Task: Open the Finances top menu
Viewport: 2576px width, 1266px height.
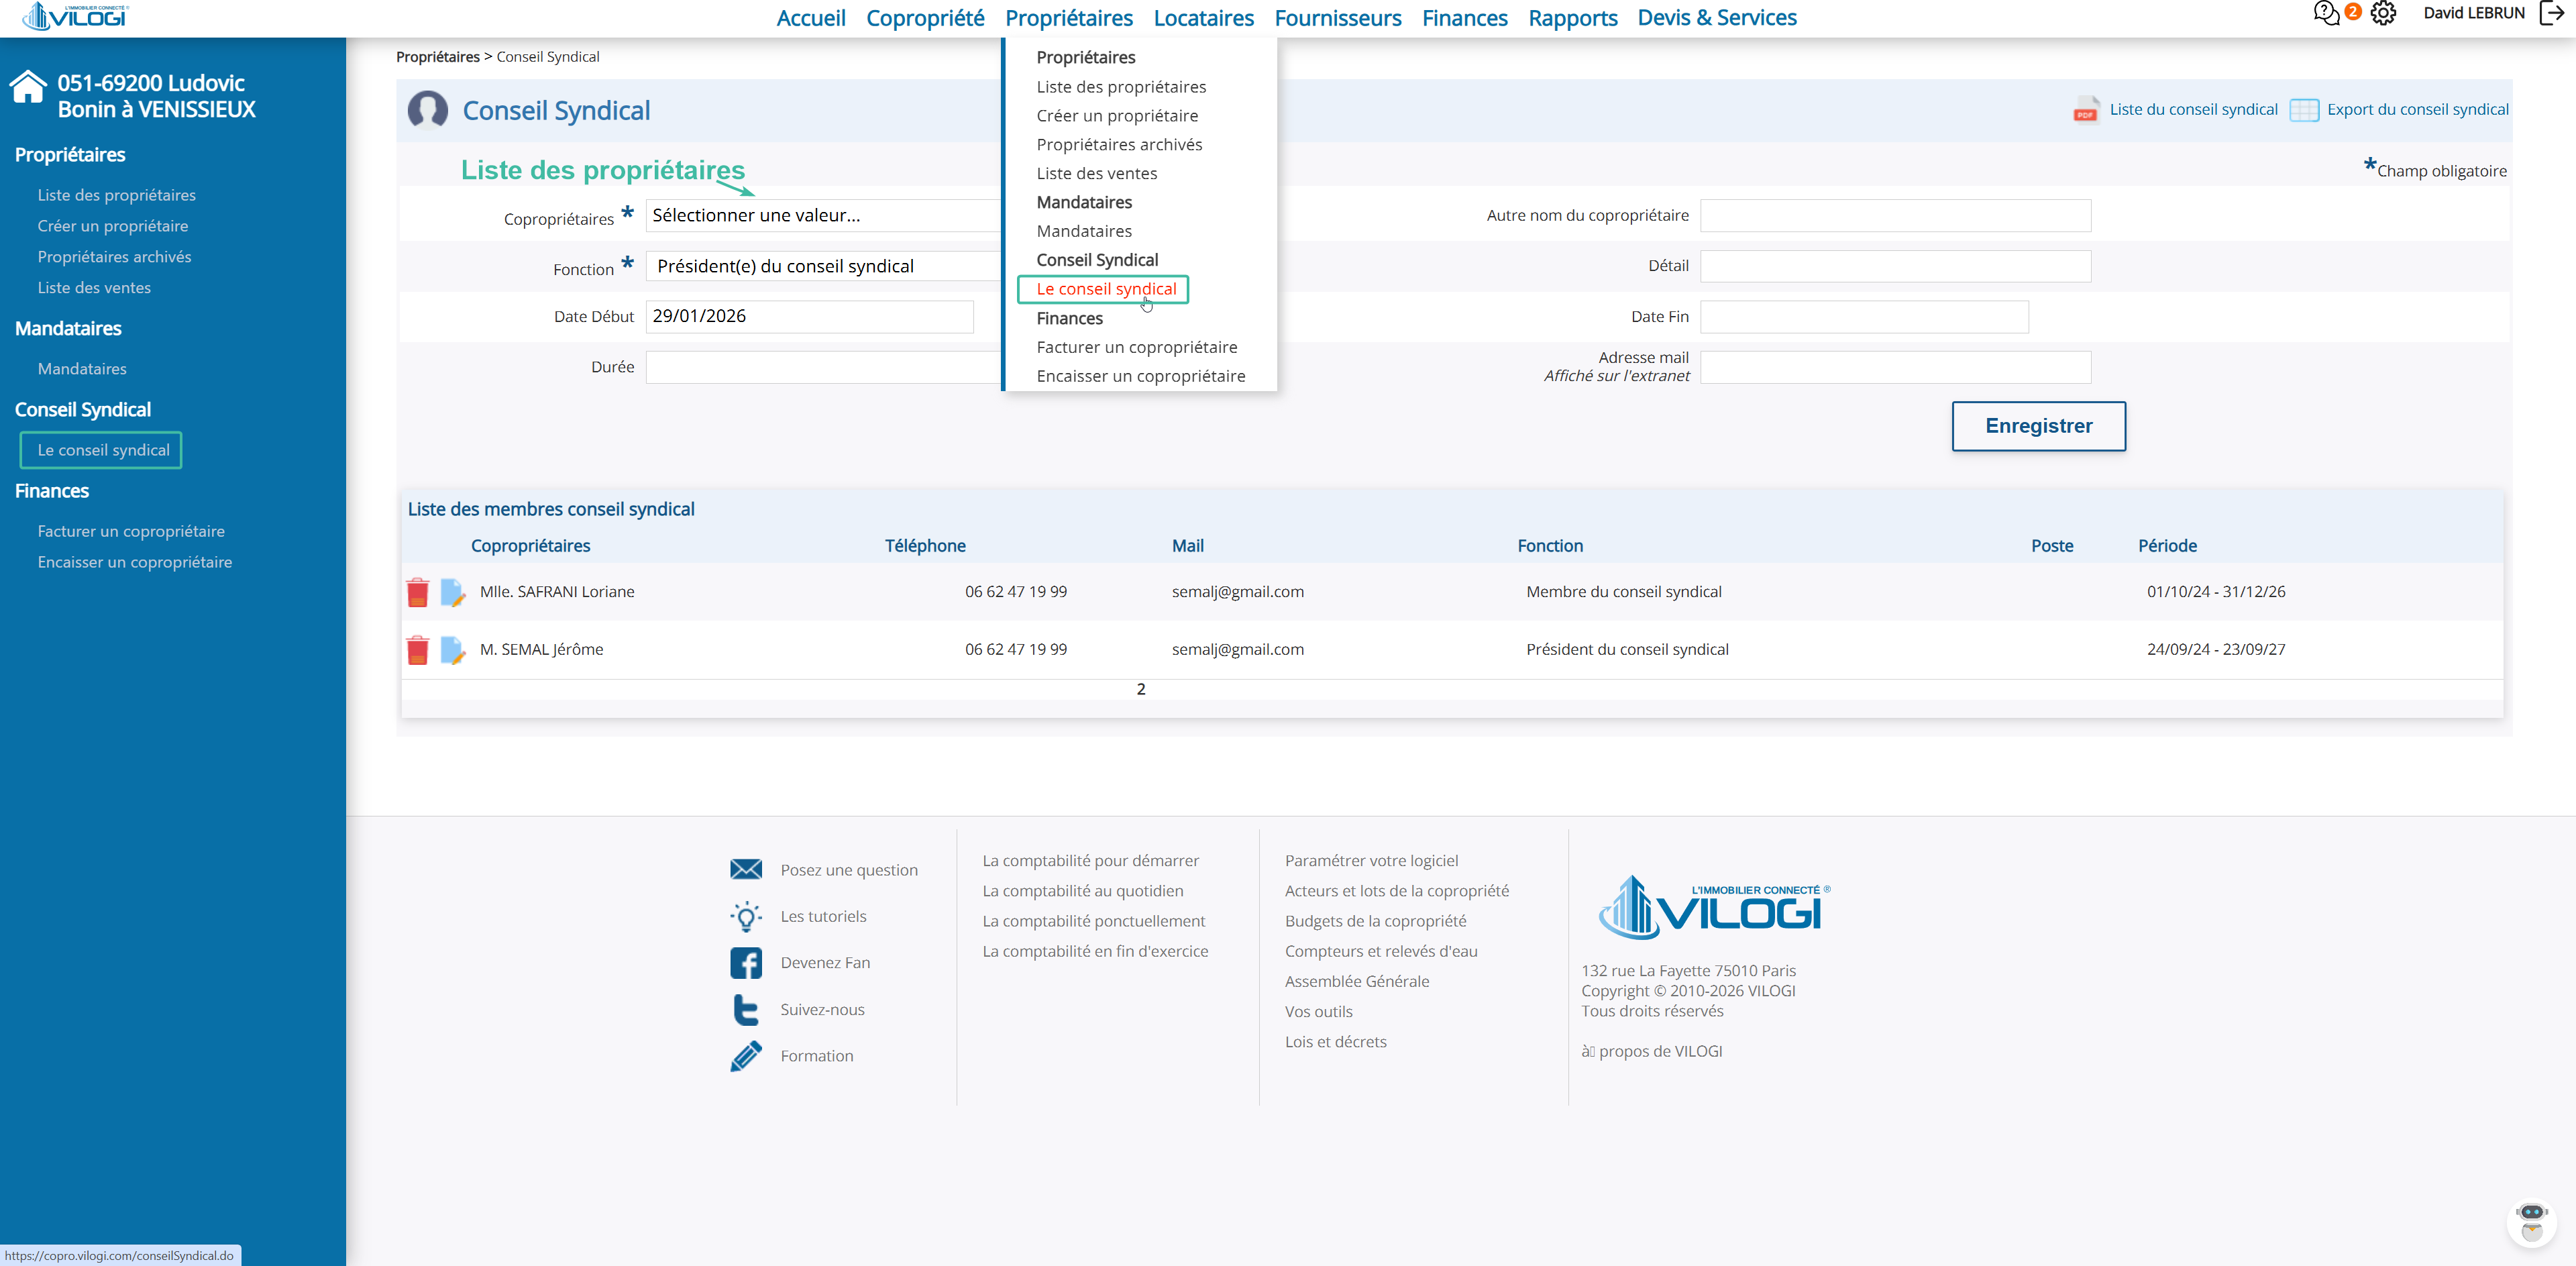Action: (x=1465, y=18)
